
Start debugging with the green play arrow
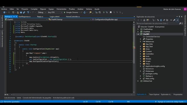(65, 12)
